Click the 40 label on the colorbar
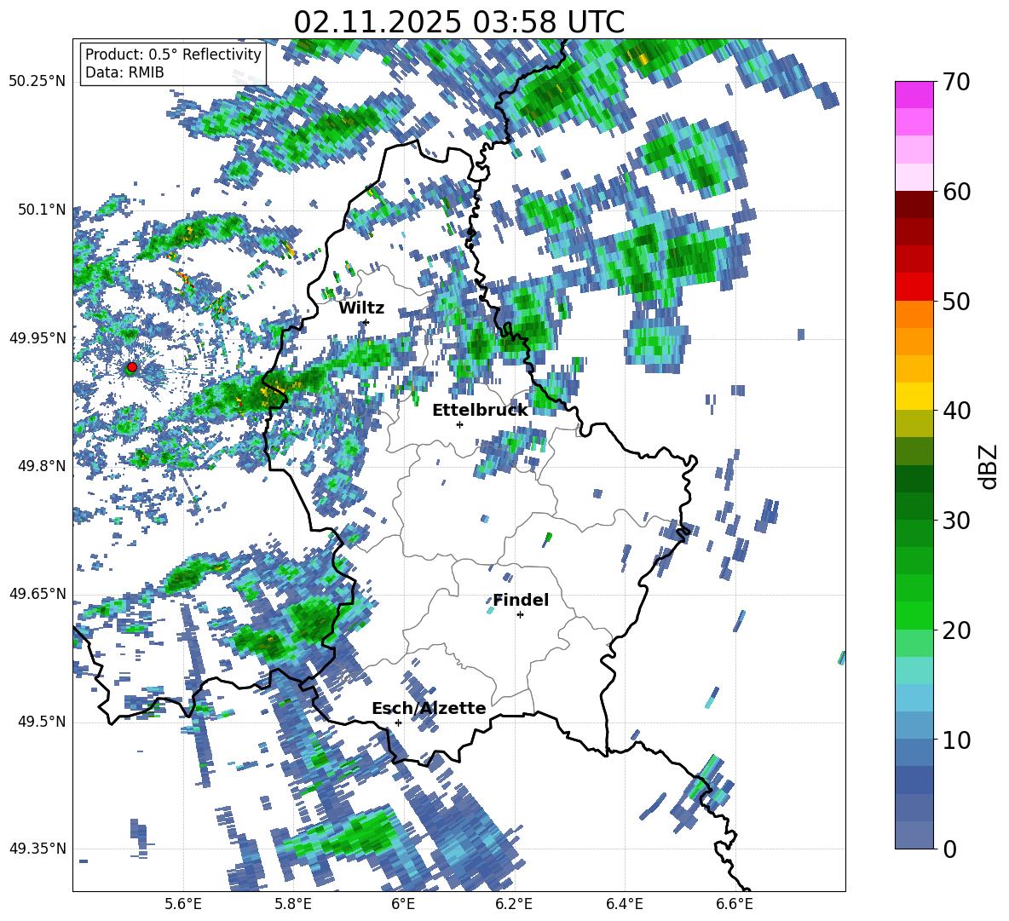 pos(956,411)
